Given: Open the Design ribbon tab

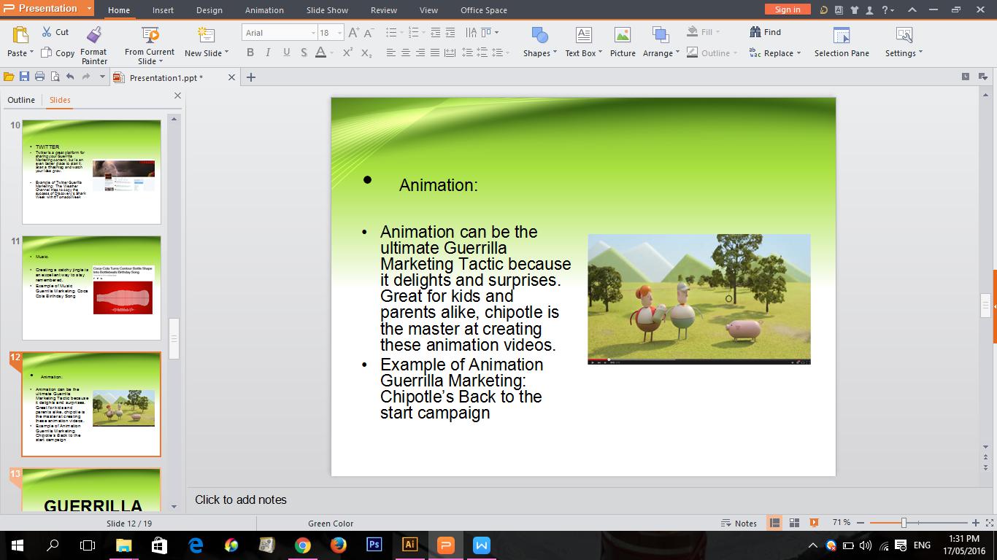Looking at the screenshot, I should (x=209, y=10).
